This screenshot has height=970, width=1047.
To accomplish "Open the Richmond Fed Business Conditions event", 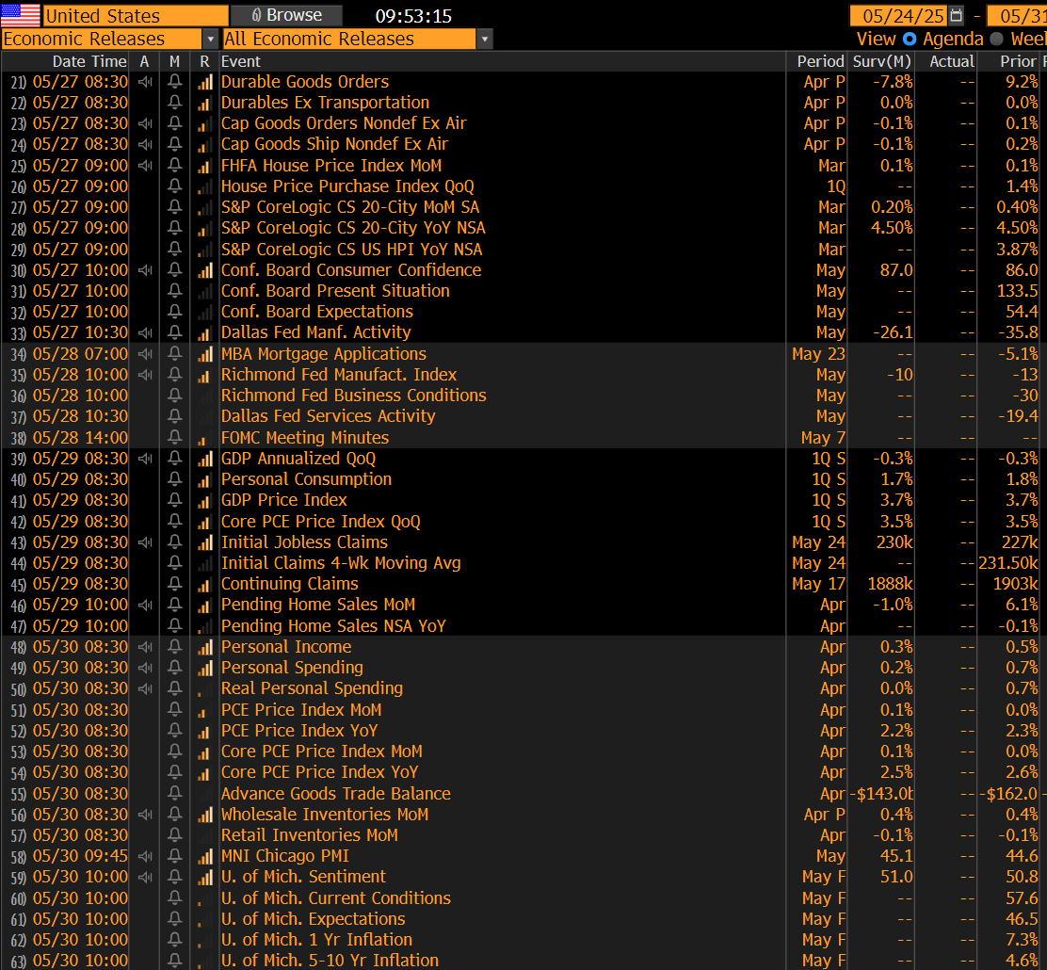I will point(353,395).
